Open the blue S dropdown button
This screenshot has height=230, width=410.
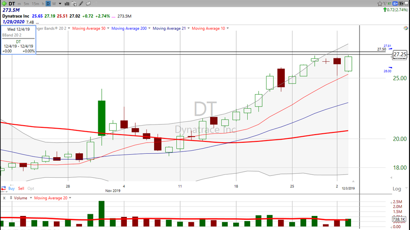(x=395, y=4)
